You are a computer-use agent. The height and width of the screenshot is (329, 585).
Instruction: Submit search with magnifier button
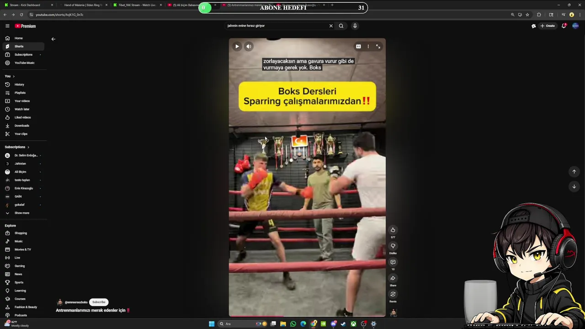click(341, 26)
